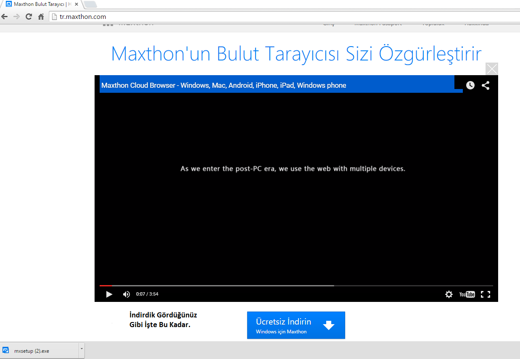Close the Maxthon browser tab
Screen dimensions: 520x359
76,4
